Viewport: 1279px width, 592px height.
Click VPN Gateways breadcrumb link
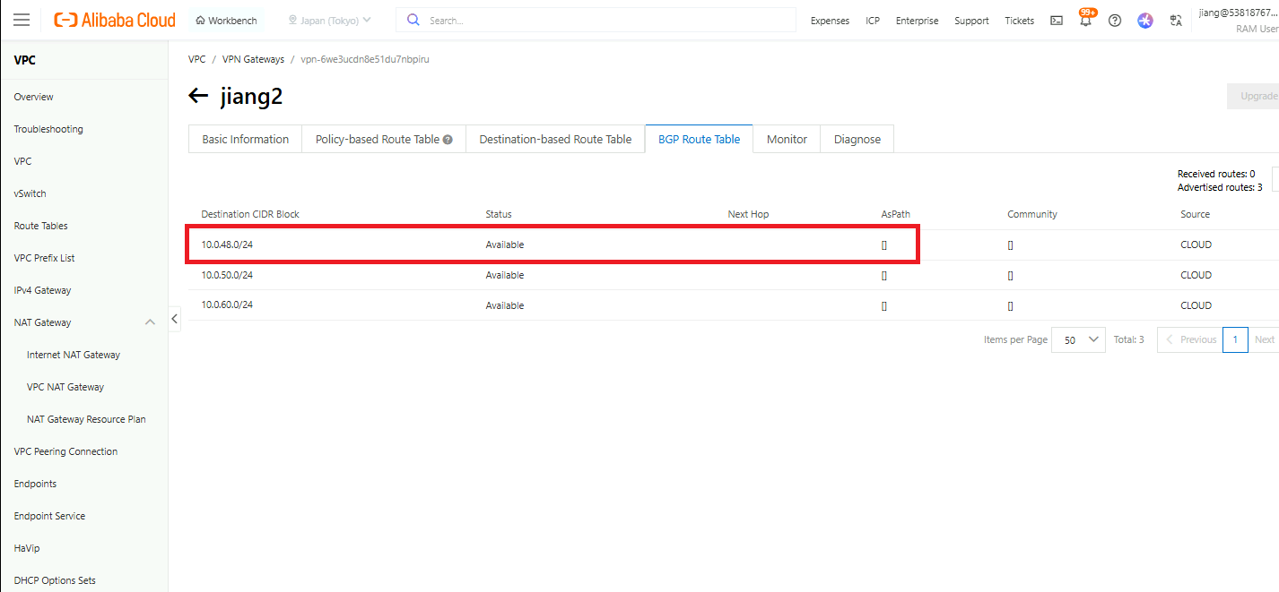click(x=253, y=59)
